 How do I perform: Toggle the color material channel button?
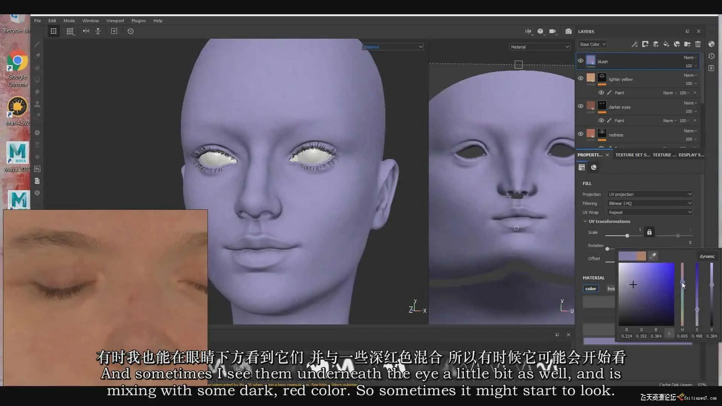(x=590, y=289)
